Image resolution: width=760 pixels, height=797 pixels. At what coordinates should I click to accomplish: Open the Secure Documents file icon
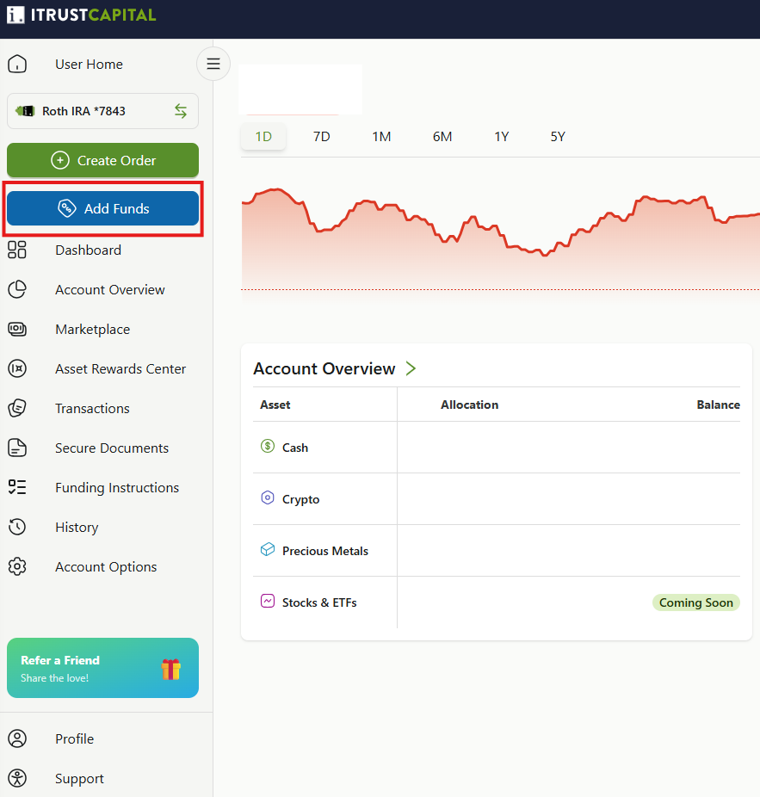[17, 448]
